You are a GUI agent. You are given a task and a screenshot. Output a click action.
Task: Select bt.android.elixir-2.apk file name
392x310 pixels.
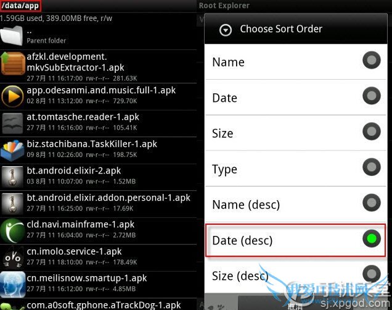74,171
